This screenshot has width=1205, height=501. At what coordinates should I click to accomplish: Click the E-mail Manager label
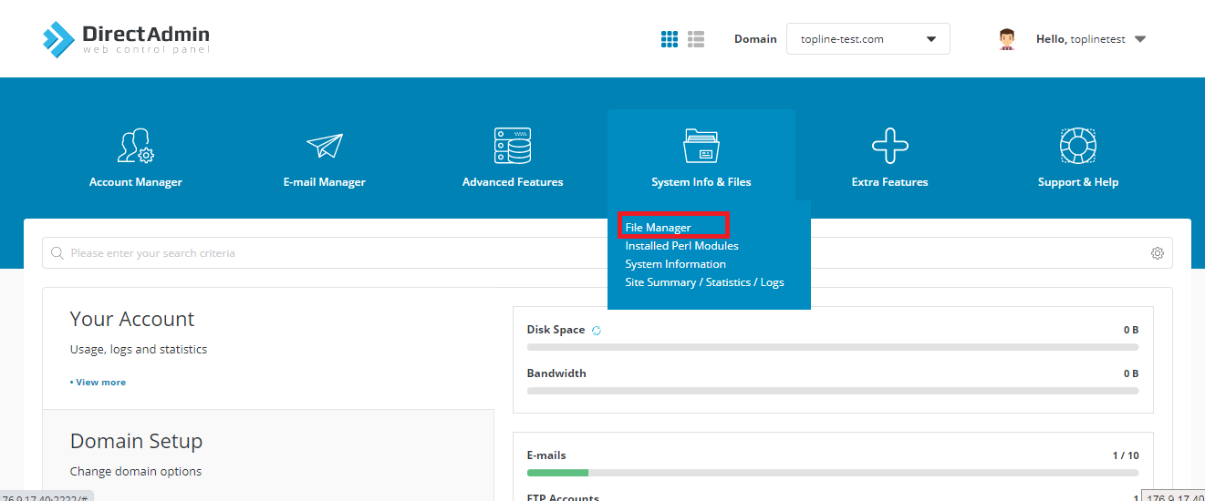point(324,182)
